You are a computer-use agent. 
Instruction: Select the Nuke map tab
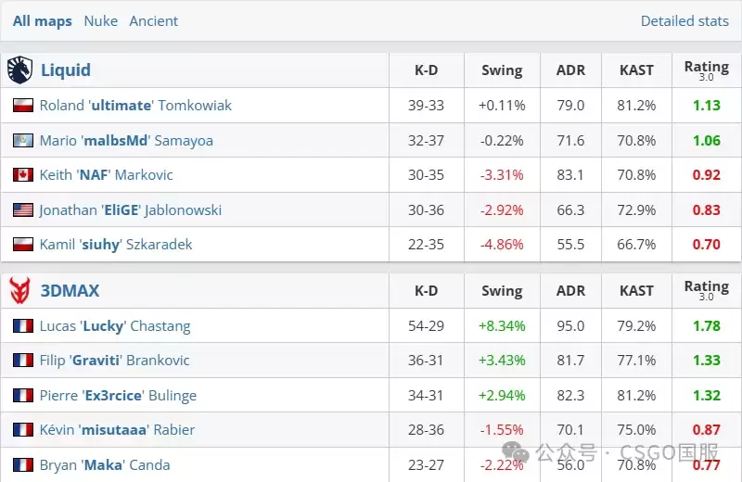coord(101,21)
